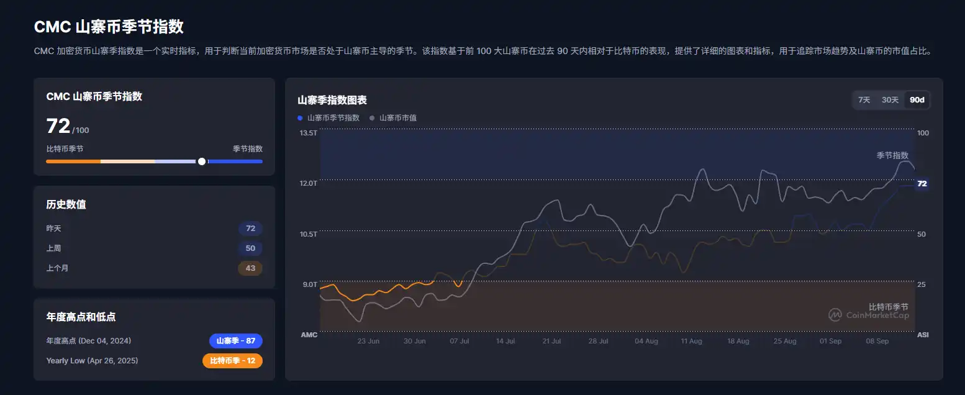Click the 比特币季 - 12 yearly low badge
This screenshot has height=395, width=965.
(232, 360)
